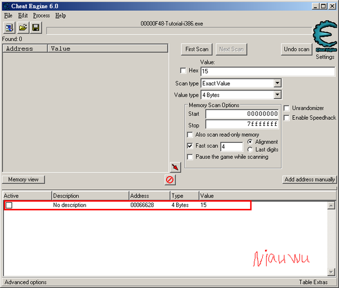The width and height of the screenshot is (339, 288).
Task: Copy selected addresses with red arrow icon
Action: pyautogui.click(x=175, y=167)
